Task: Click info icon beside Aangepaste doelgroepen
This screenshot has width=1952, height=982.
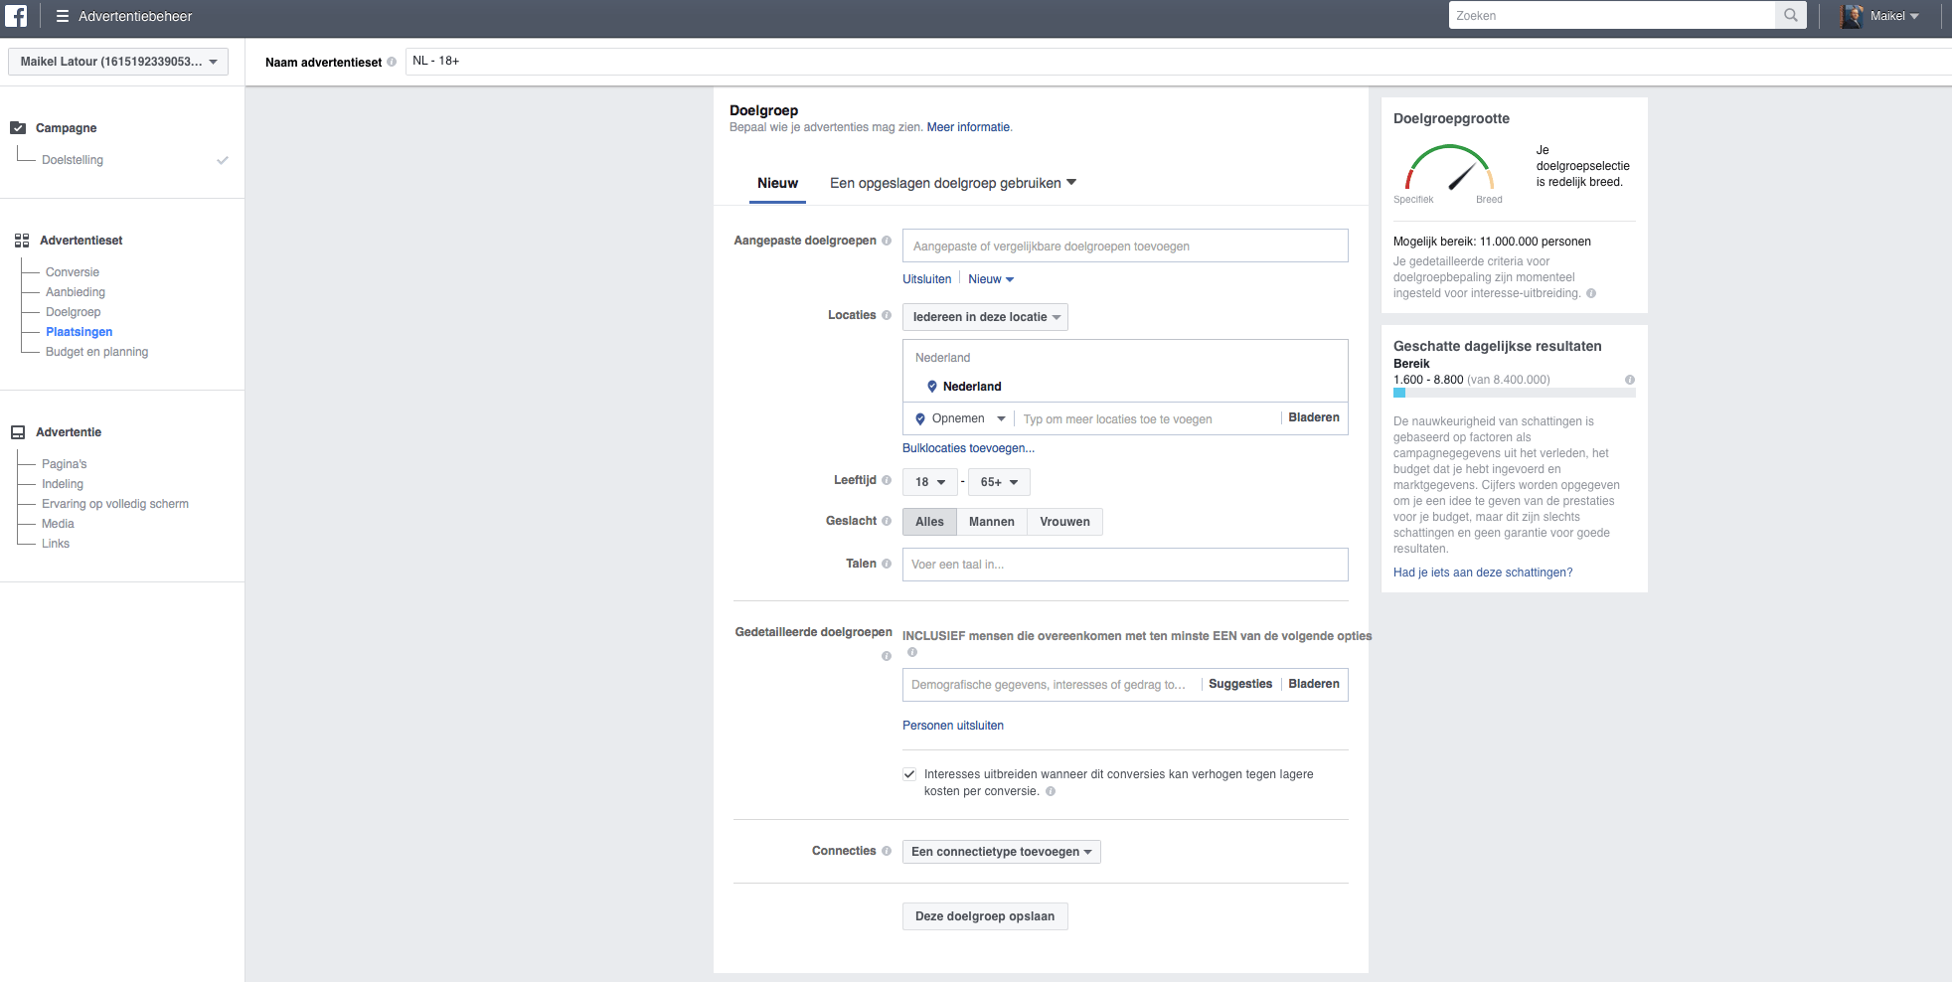Action: [x=887, y=241]
